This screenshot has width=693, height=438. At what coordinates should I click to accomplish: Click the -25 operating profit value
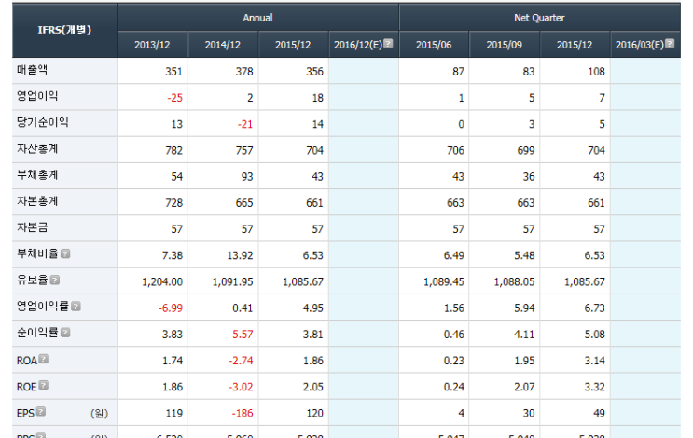(174, 98)
